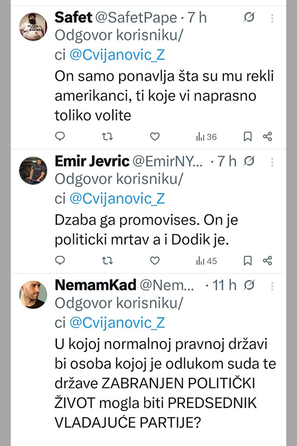Like Safet's tweet
Viewport: 297px width, 446px height.
point(154,136)
